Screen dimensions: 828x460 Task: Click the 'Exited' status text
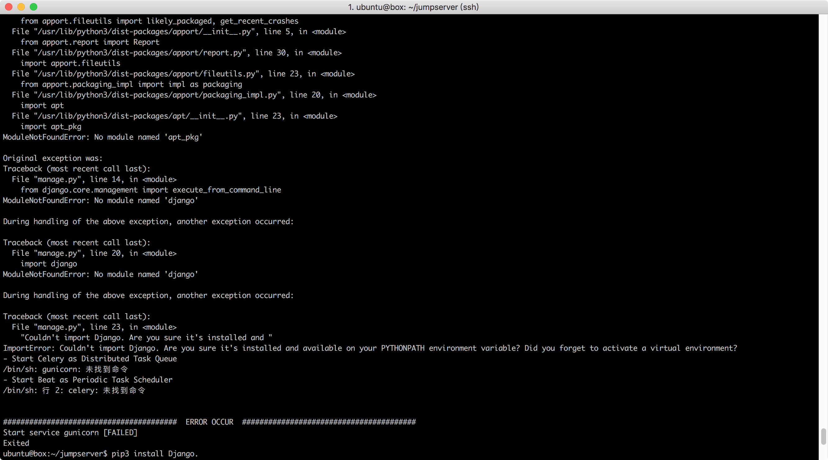pos(16,443)
